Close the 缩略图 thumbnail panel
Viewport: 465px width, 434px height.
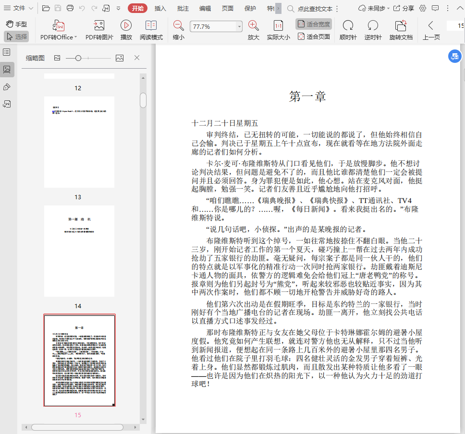pyautogui.click(x=137, y=58)
